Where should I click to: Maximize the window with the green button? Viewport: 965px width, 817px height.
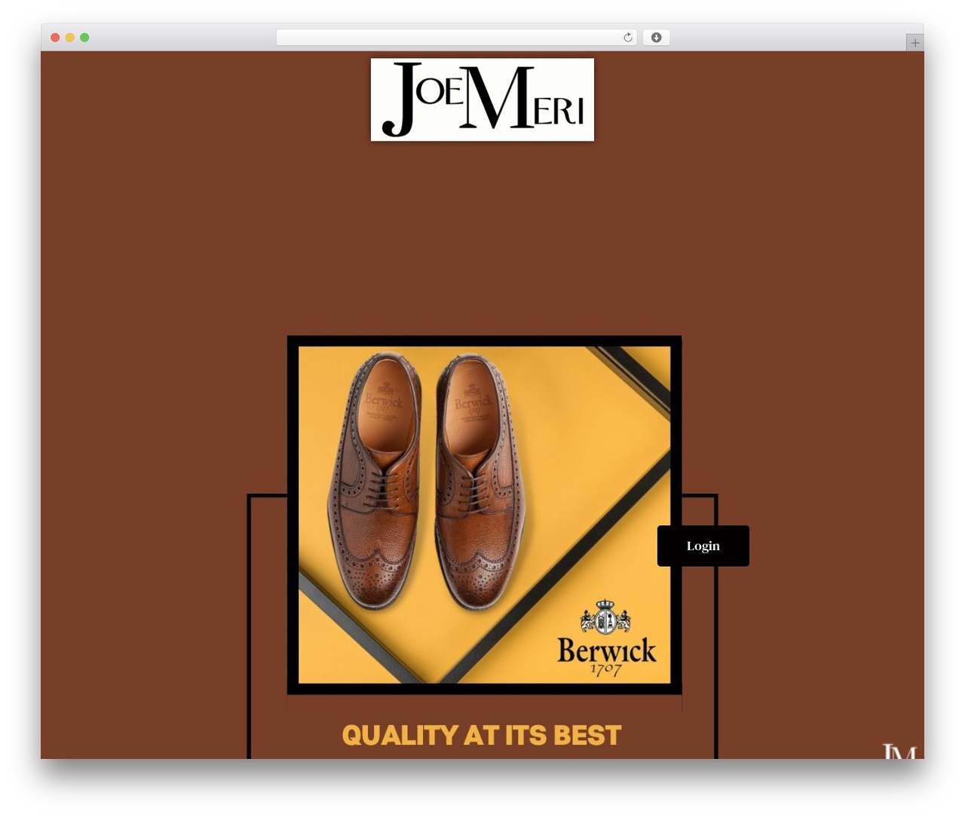point(84,38)
